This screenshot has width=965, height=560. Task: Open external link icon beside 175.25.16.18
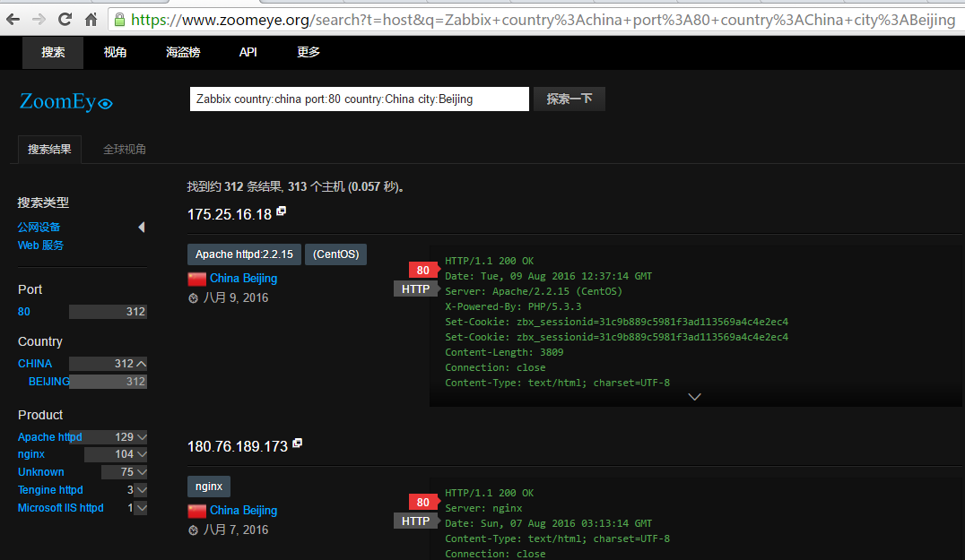tap(282, 211)
